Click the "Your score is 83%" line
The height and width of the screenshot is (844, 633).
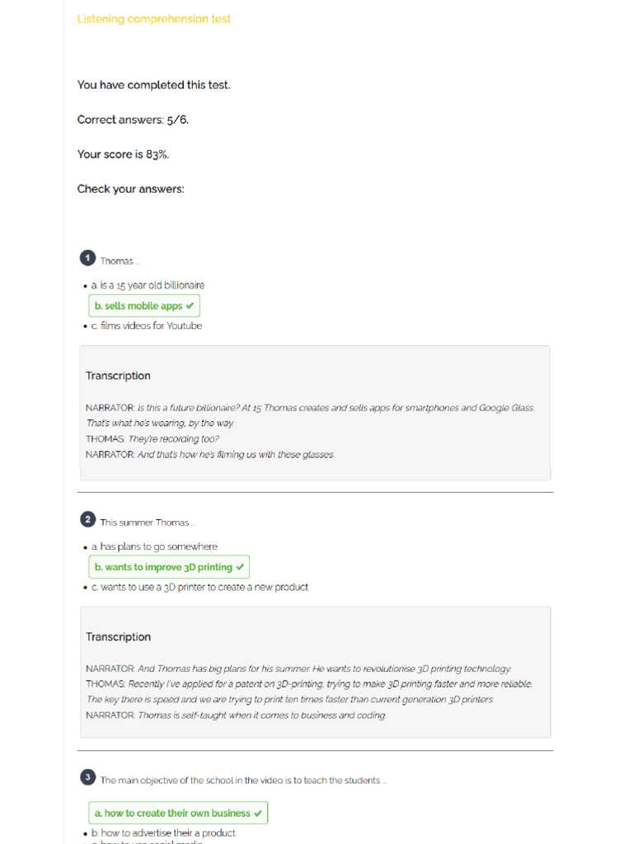(x=123, y=154)
